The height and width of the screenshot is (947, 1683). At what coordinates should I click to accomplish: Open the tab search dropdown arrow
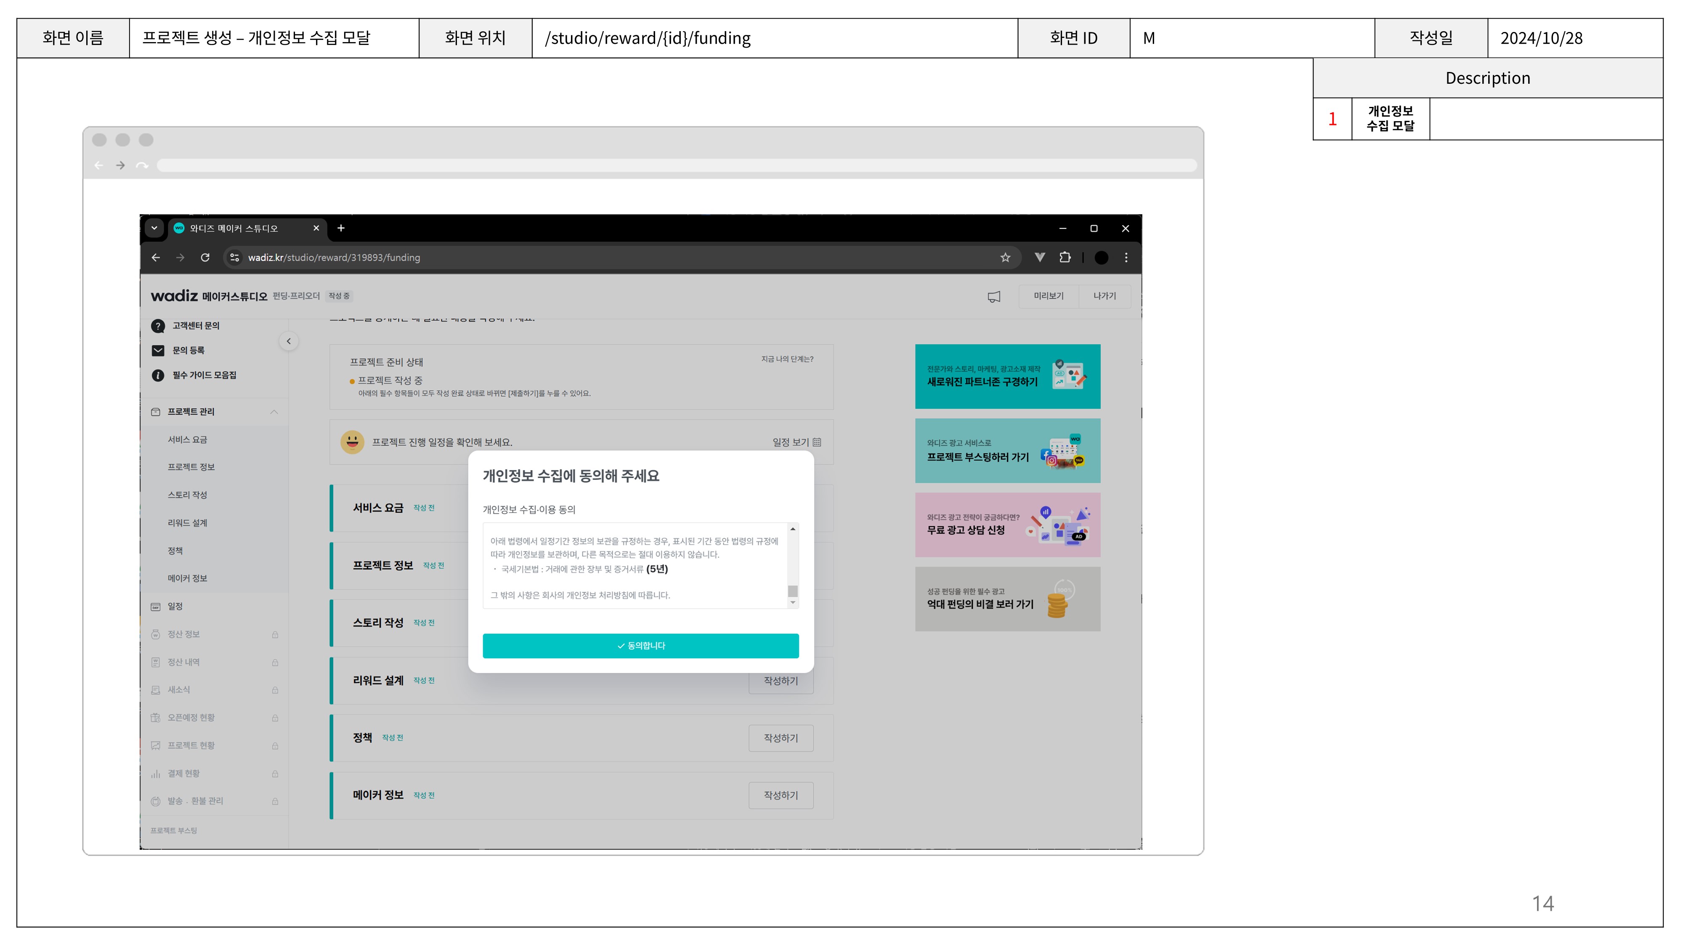point(154,228)
